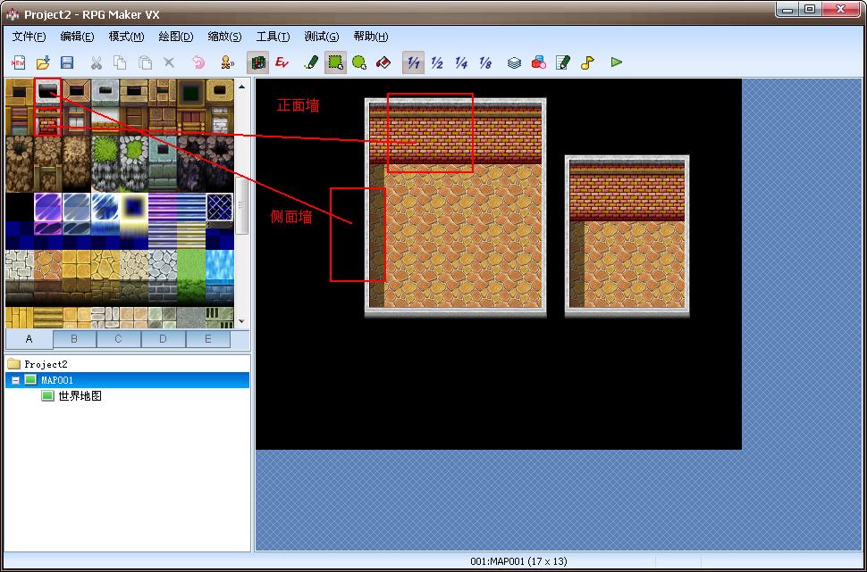Open the 缩放(S) menu
The image size is (867, 572).
pyautogui.click(x=224, y=37)
